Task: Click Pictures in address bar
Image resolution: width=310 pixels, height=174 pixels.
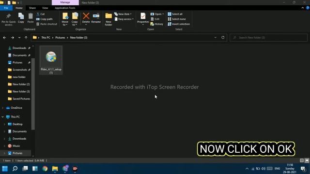Action: coord(60,38)
